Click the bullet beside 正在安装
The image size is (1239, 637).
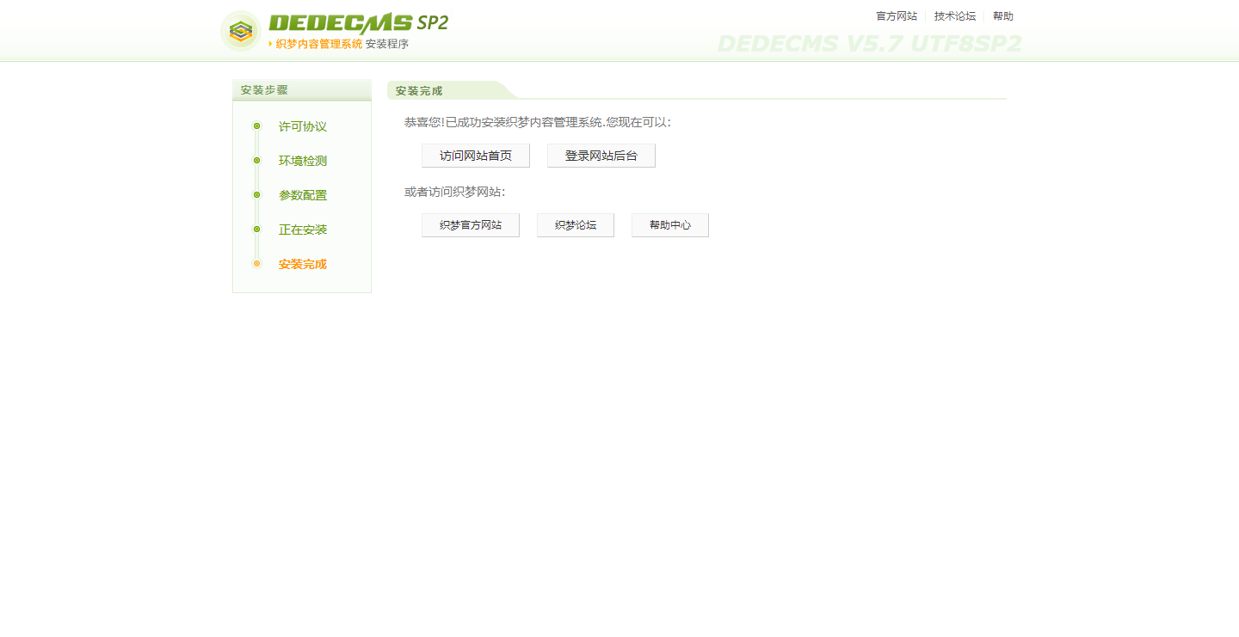click(x=256, y=230)
